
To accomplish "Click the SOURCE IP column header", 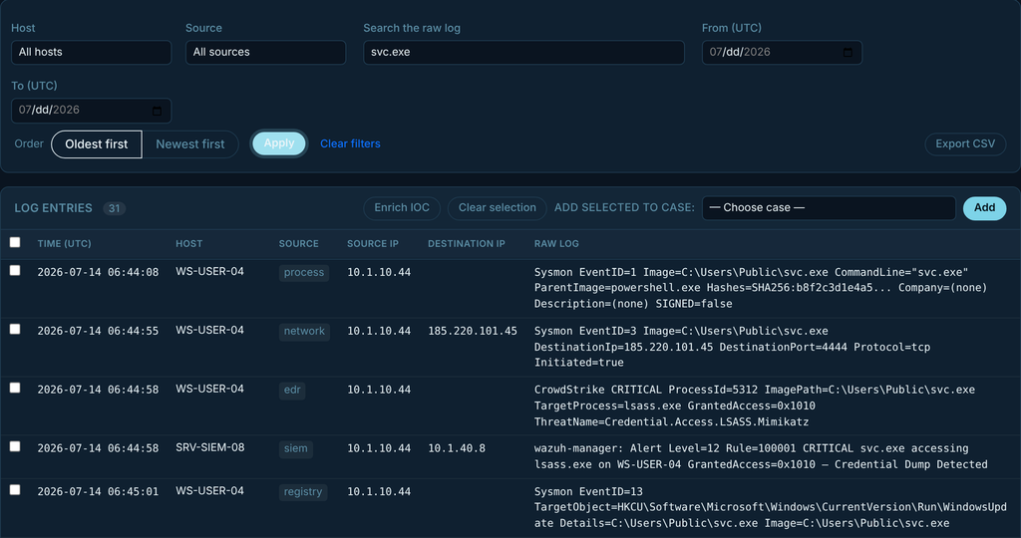I will [x=373, y=243].
